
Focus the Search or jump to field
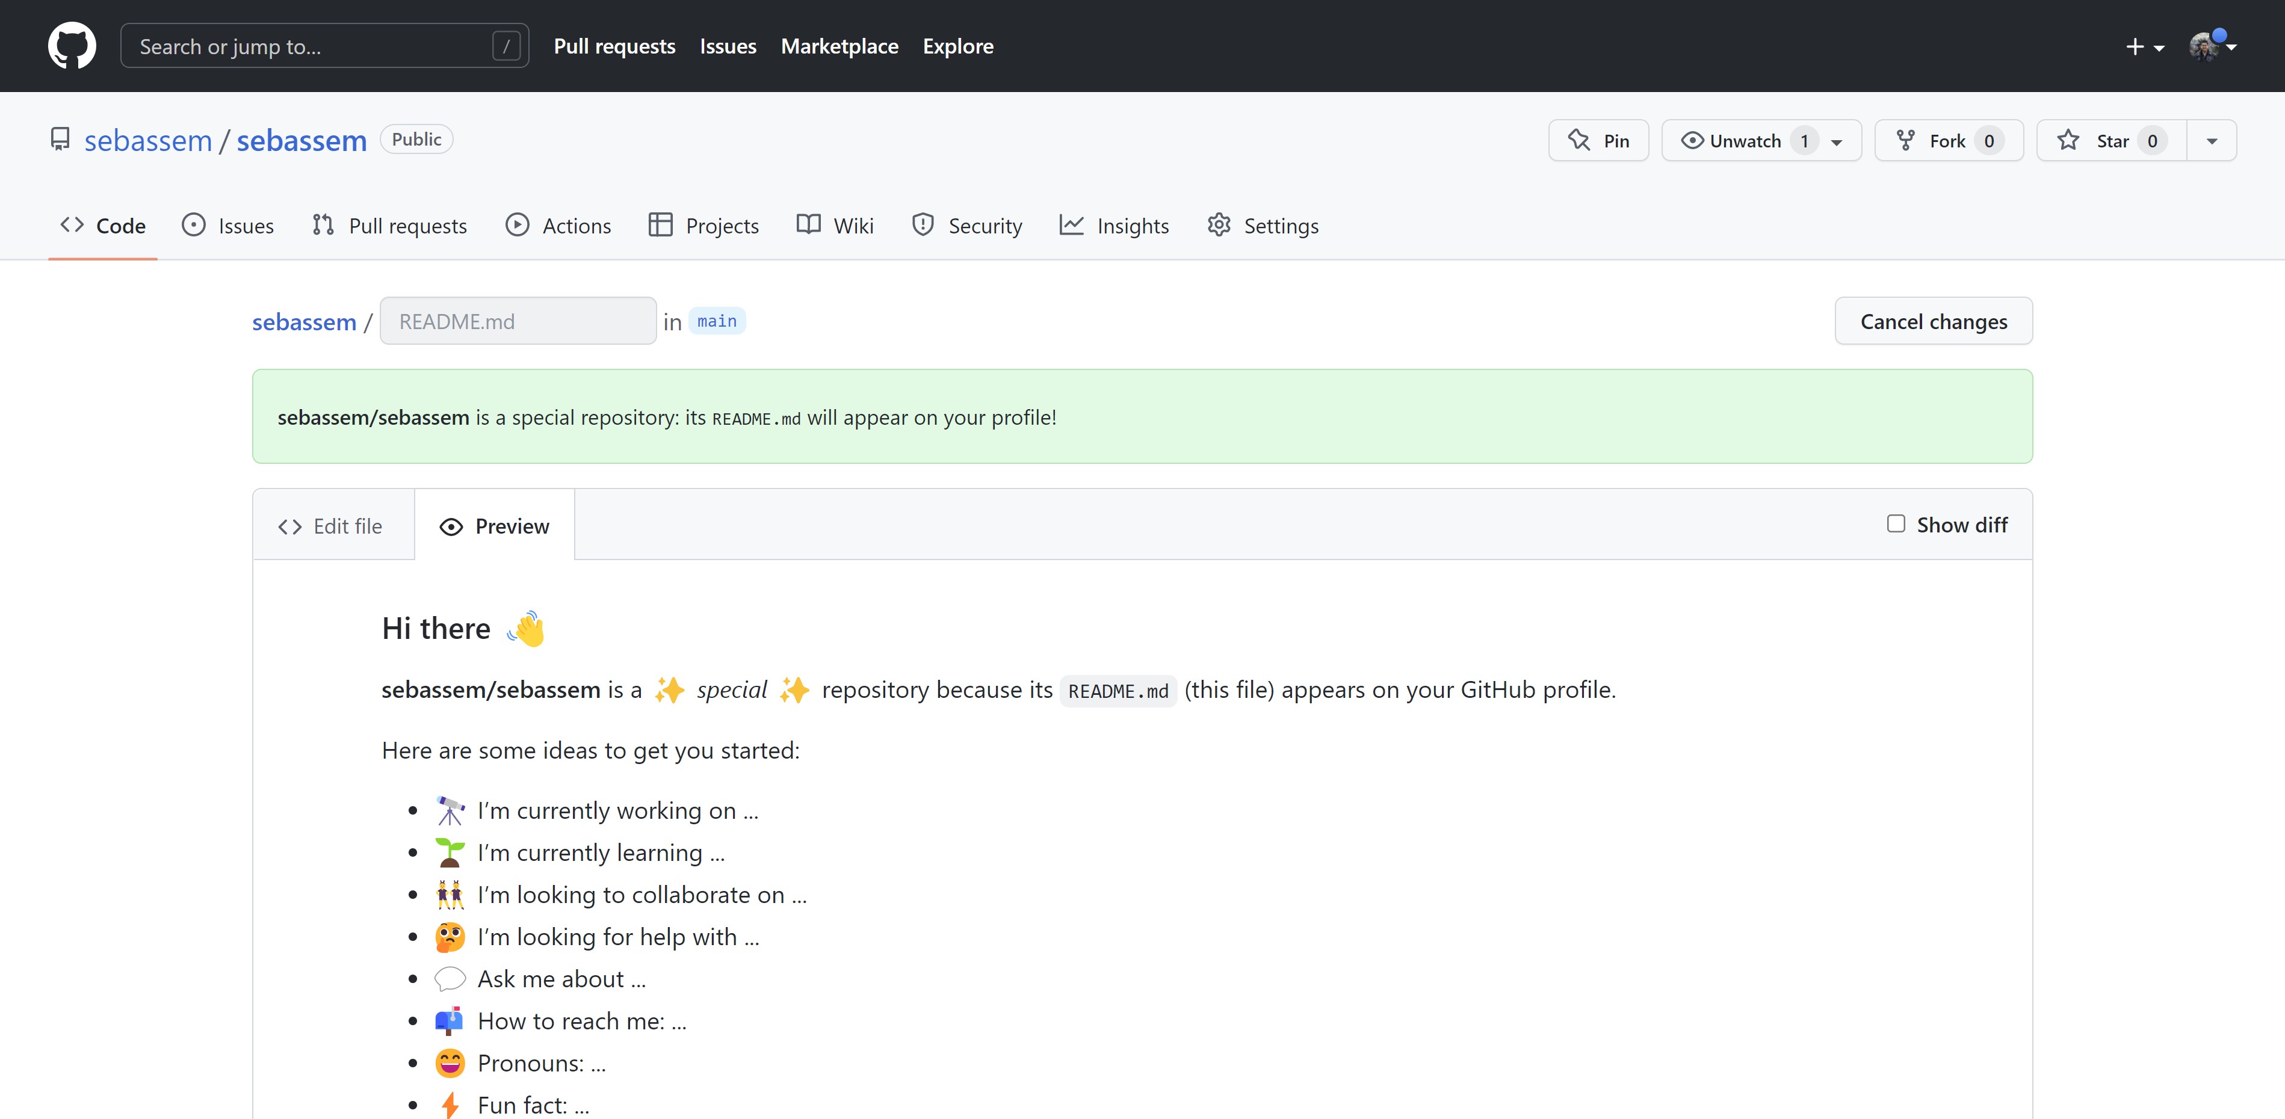pyautogui.click(x=324, y=46)
